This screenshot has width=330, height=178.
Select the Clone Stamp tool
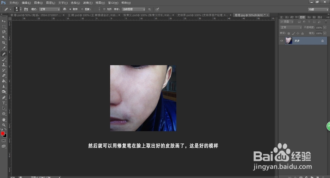[x=4, y=65]
